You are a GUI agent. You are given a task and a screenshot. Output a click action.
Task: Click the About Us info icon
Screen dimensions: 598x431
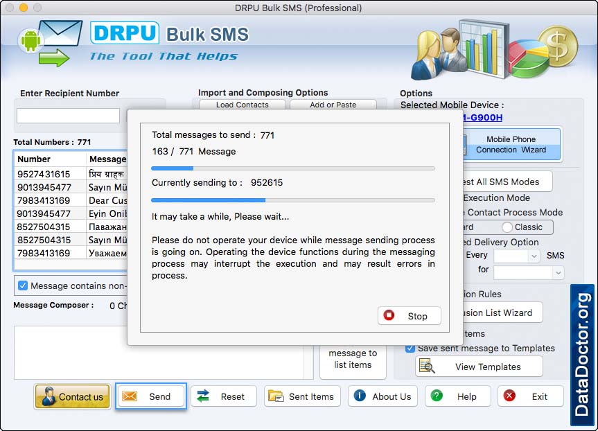pos(359,396)
